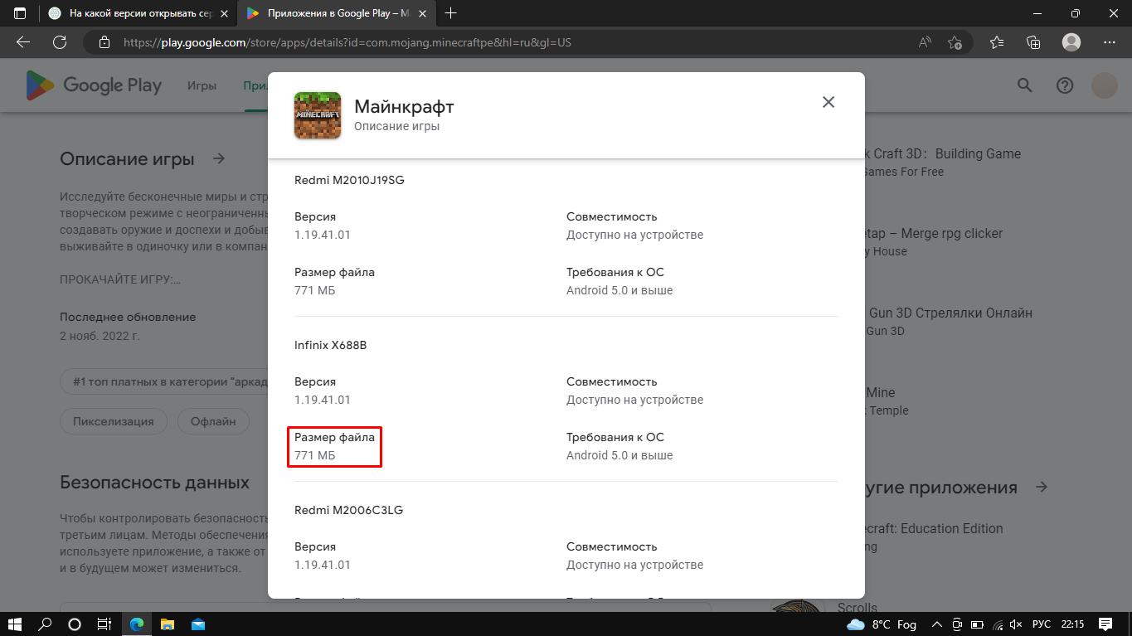The width and height of the screenshot is (1132, 636).
Task: Click 'Совместимость' label under Redmi M2010J19SG
Action: pos(612,216)
